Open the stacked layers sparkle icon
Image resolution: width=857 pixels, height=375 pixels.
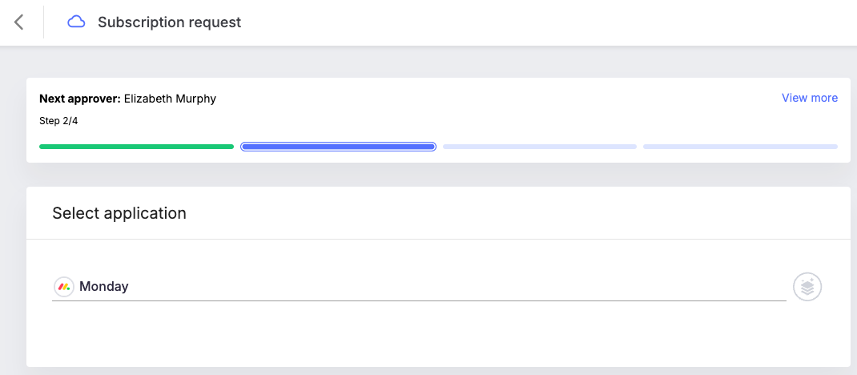pyautogui.click(x=807, y=287)
